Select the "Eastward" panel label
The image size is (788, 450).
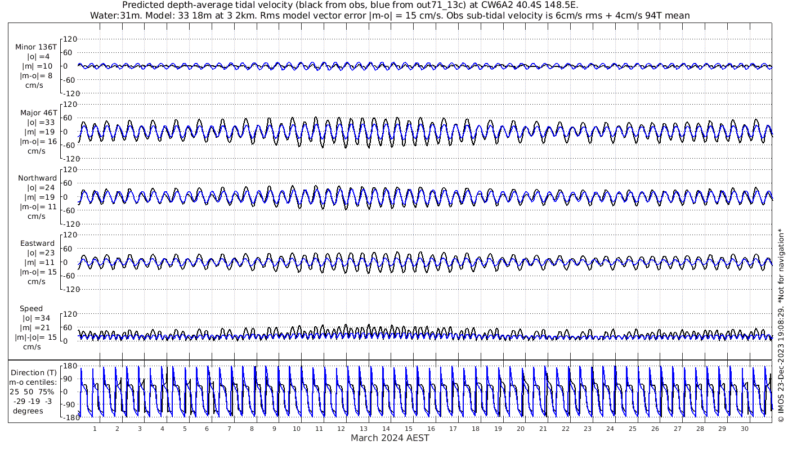click(38, 244)
